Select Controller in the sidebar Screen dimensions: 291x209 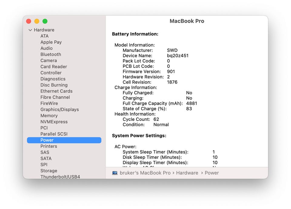(x=51, y=73)
